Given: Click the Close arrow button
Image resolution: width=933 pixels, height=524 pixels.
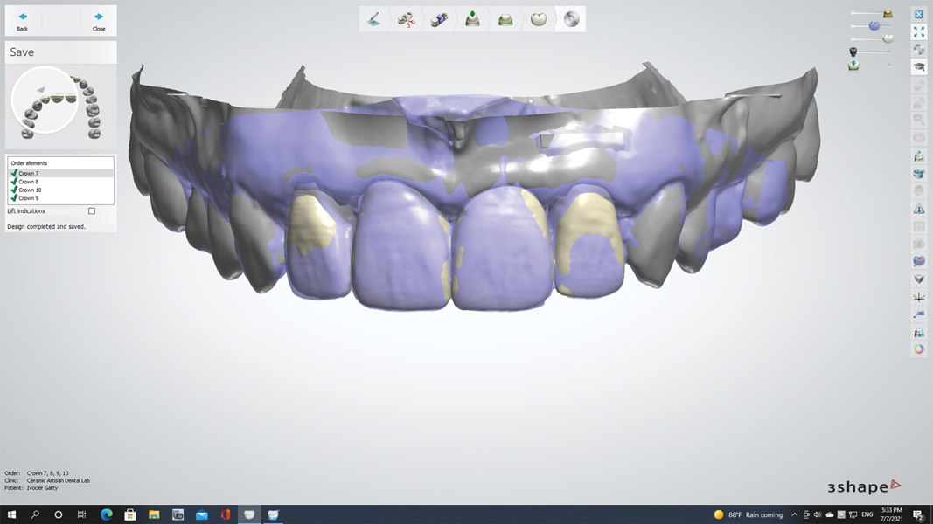Looking at the screenshot, I should (99, 20).
